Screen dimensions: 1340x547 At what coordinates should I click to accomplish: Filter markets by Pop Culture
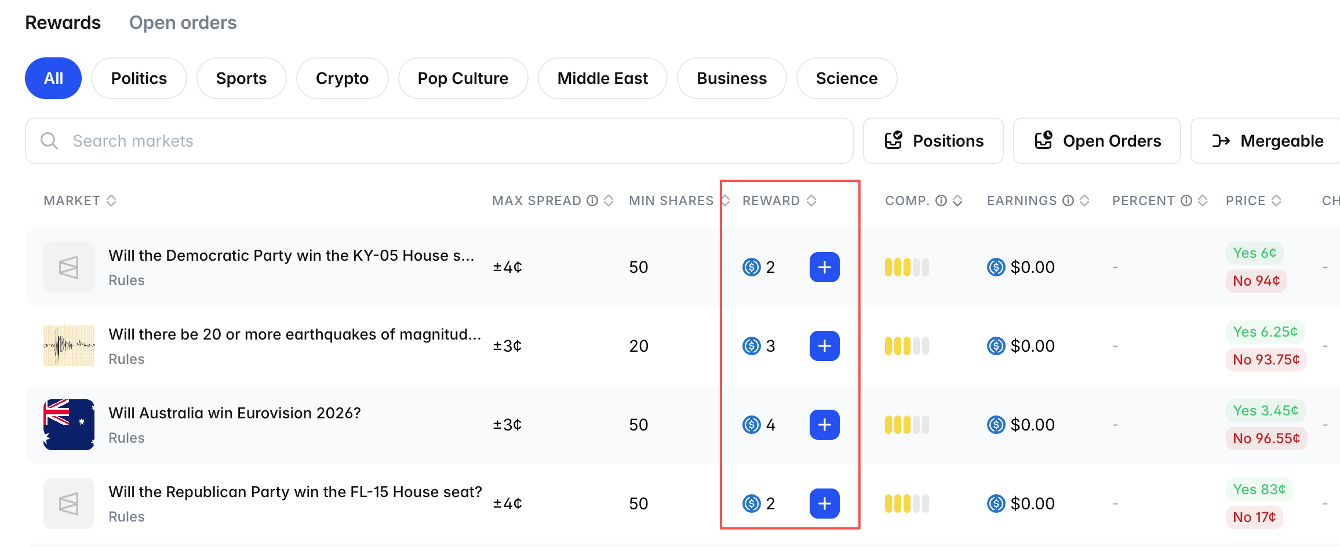(463, 78)
